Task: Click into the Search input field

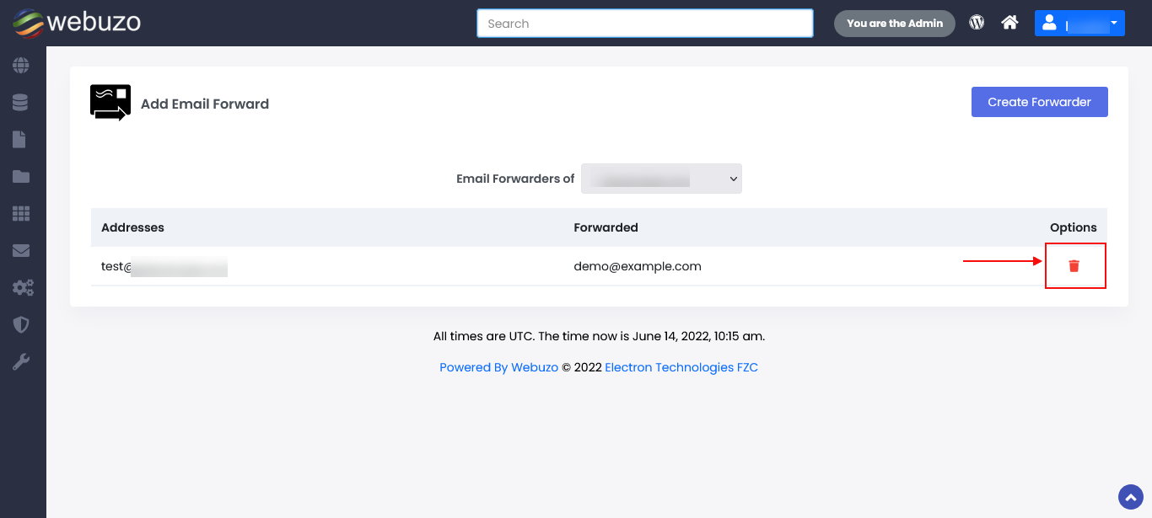Action: point(644,24)
